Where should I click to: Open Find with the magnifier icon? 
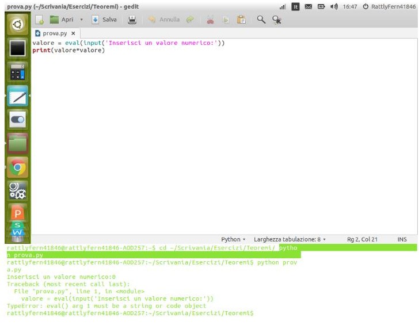pos(261,20)
